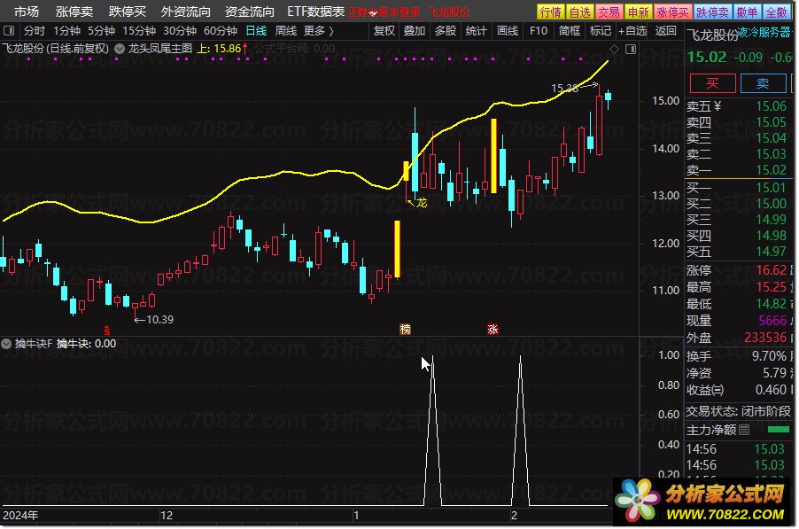Click the blue 撤单 button

coord(747,12)
